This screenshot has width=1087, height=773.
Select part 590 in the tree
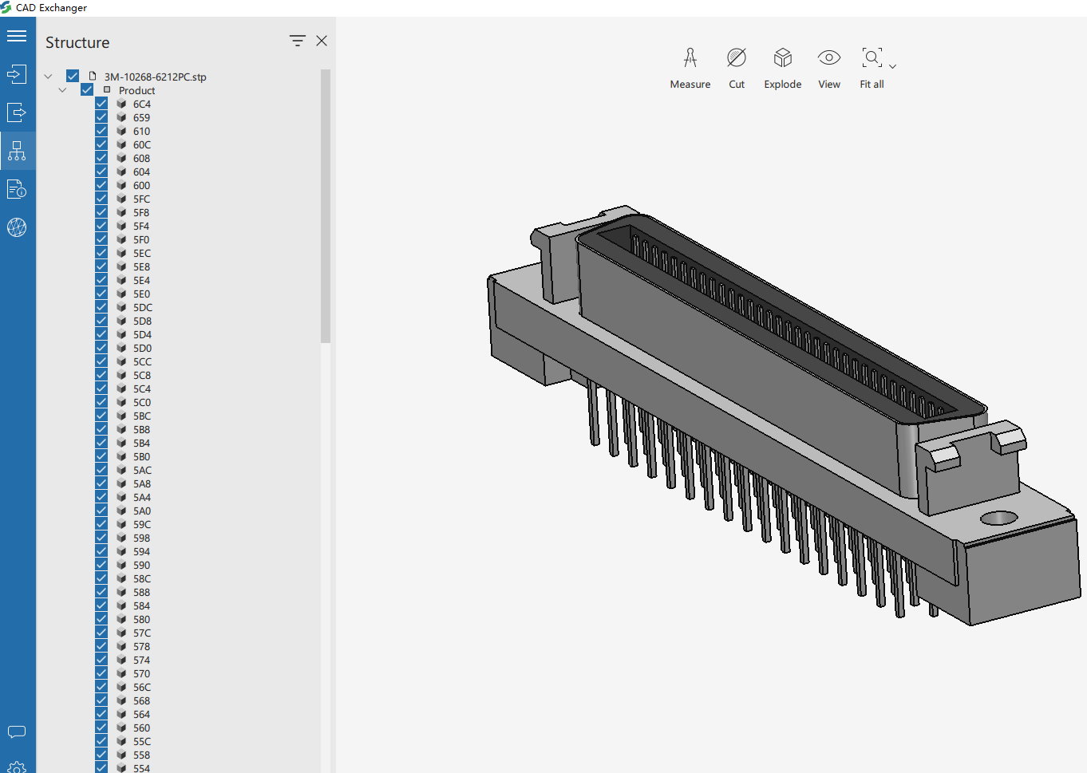141,565
